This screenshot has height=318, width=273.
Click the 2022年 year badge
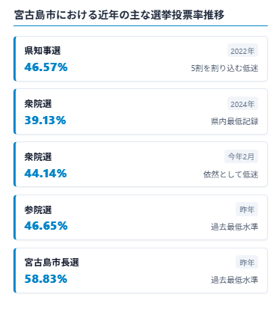click(242, 51)
